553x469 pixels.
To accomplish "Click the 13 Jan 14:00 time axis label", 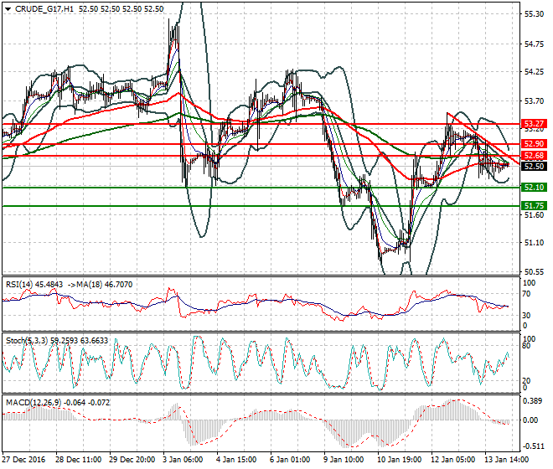I will (x=506, y=460).
